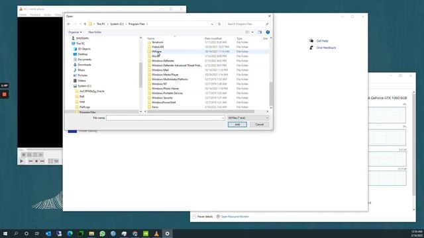Click the Get help link
Image resolution: width=424 pixels, height=238 pixels.
click(323, 41)
